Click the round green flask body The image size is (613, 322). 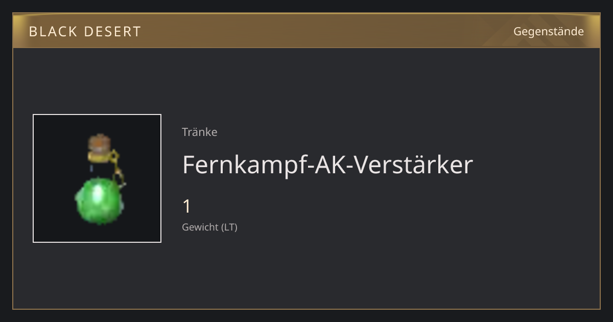pyautogui.click(x=98, y=201)
